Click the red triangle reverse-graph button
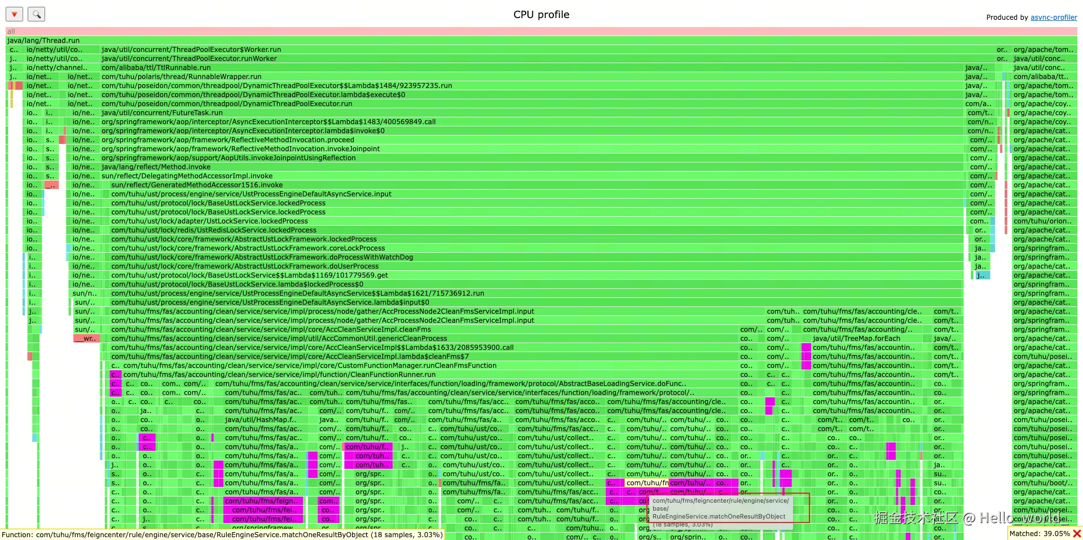The width and height of the screenshot is (1083, 540). pos(14,14)
